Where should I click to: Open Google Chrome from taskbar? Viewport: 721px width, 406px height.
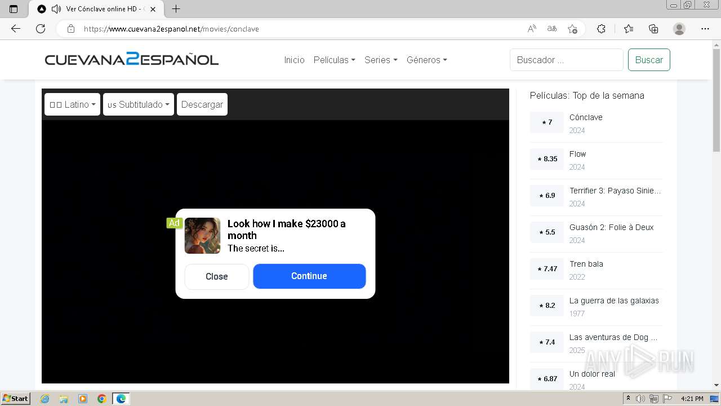tap(102, 399)
